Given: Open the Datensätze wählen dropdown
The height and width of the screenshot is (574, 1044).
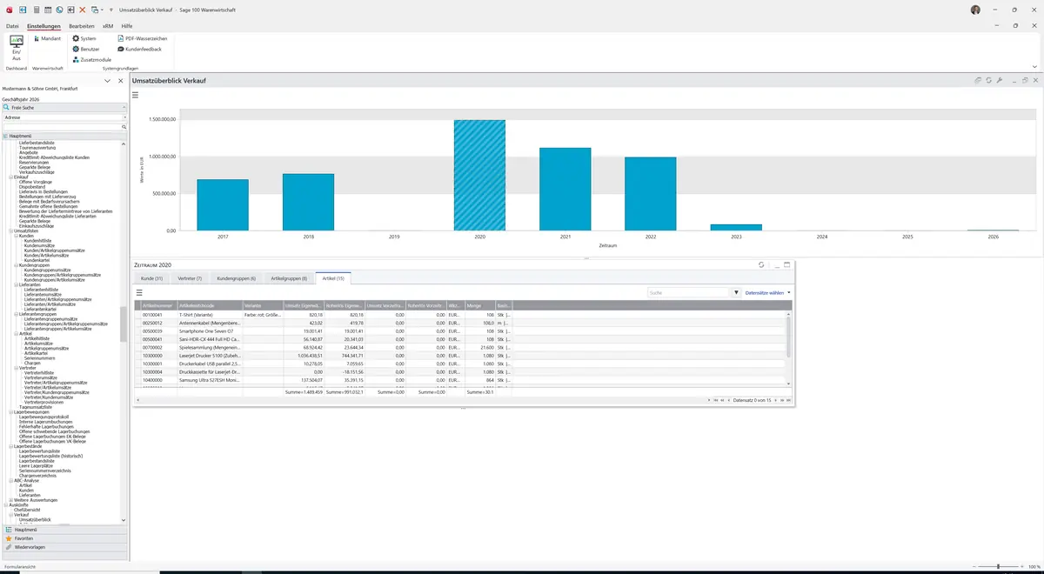Looking at the screenshot, I should pyautogui.click(x=768, y=293).
